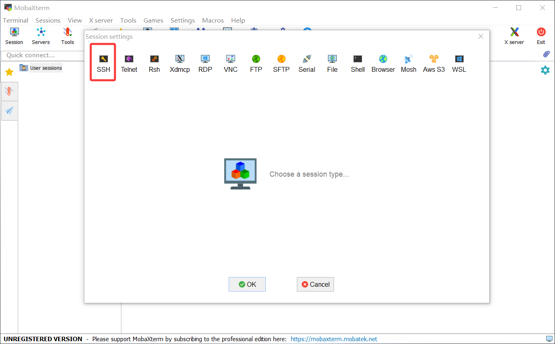Open the tools side tab below the star
Image resolution: width=555 pixels, height=344 pixels.
tap(9, 92)
